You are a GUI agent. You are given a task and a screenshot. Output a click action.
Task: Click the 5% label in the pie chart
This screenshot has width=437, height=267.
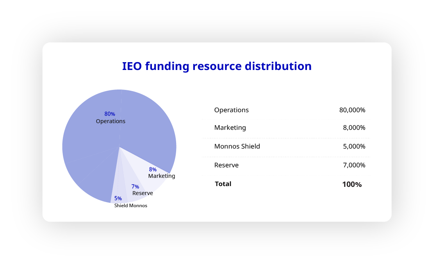[x=118, y=198]
